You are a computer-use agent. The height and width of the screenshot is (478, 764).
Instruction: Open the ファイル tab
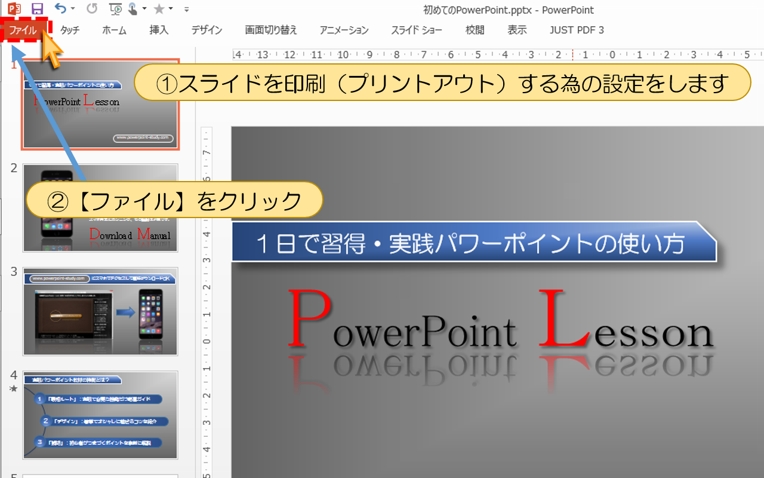23,30
